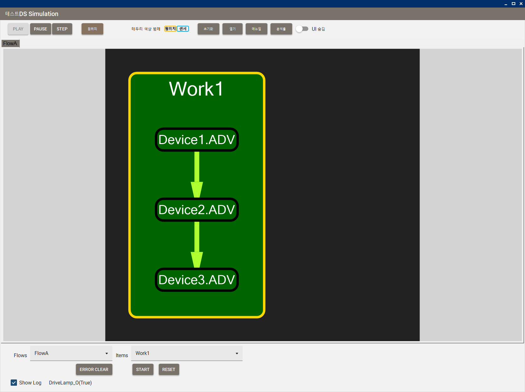Image resolution: width=525 pixels, height=392 pixels.
Task: Select the FlowA tab
Action: (10, 43)
